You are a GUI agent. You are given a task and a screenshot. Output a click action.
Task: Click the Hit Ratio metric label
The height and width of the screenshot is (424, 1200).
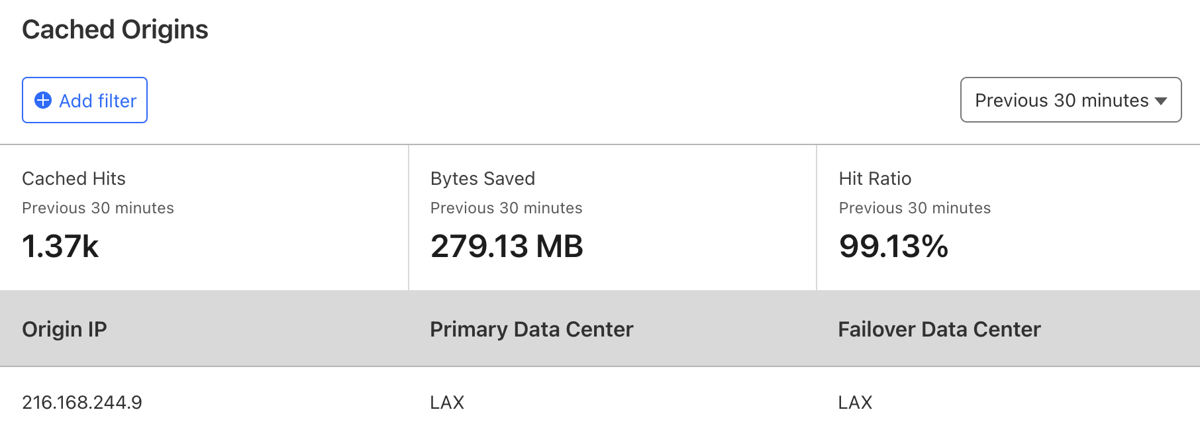[x=875, y=178]
